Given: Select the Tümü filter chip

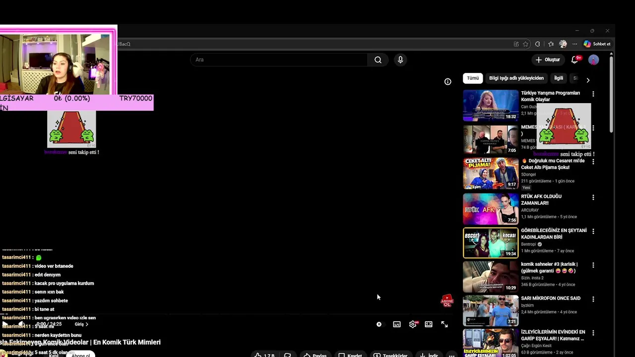Looking at the screenshot, I should coord(473,78).
